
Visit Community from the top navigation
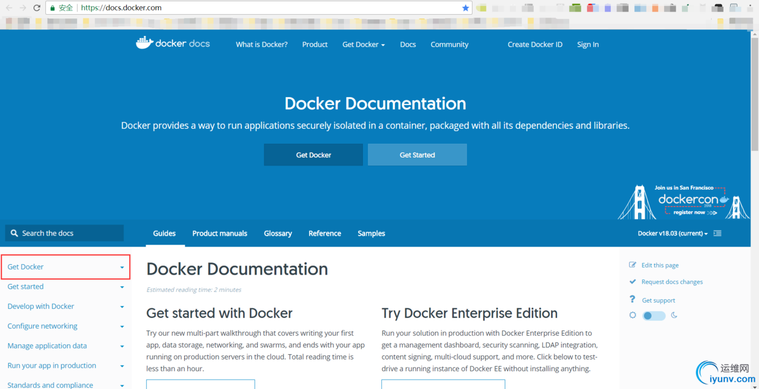point(449,45)
